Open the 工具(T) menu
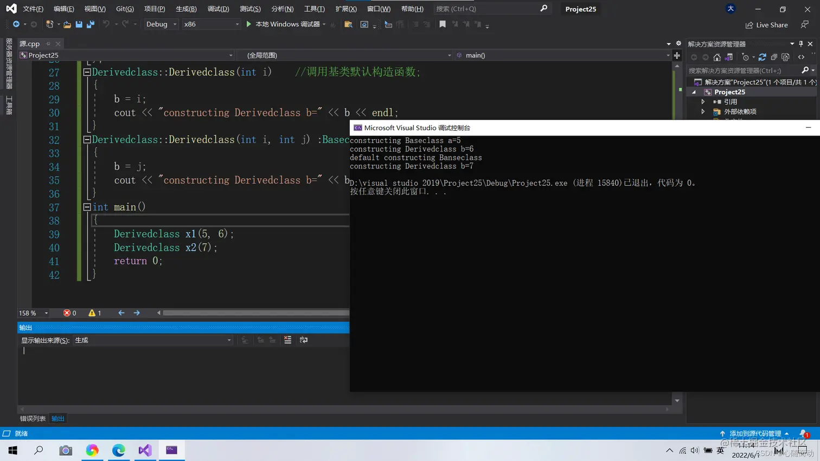This screenshot has height=461, width=820. 314,9
